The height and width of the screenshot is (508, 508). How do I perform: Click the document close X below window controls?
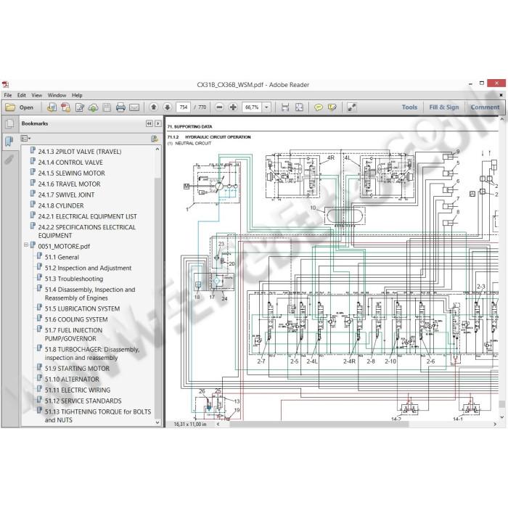pyautogui.click(x=501, y=95)
